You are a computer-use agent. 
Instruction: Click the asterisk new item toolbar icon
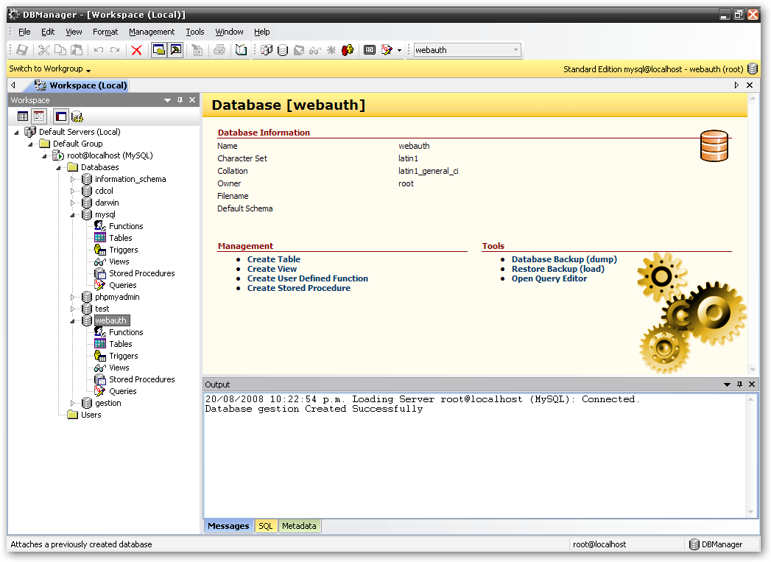[x=331, y=49]
